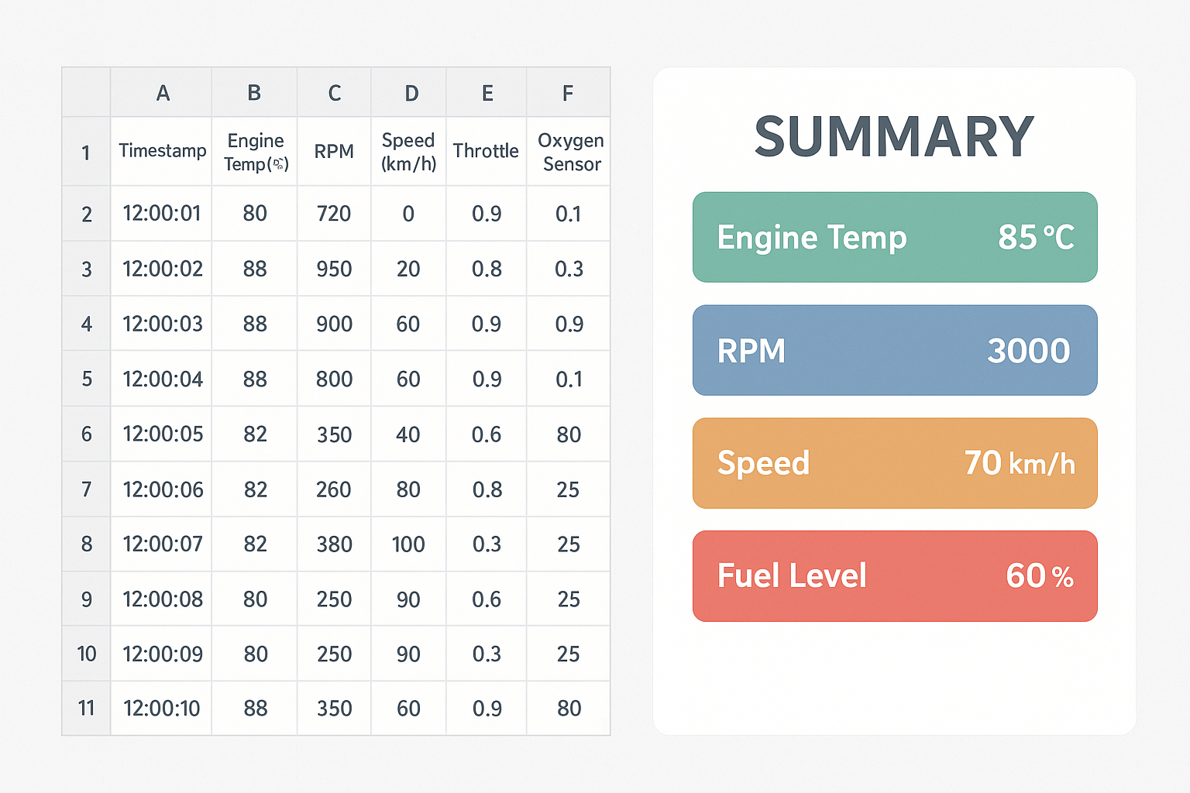Select column F header
Viewport: 1190px width, 793px height.
pyautogui.click(x=569, y=93)
